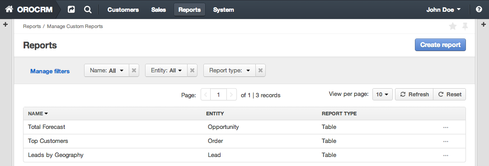Click the '3 records' count text
The height and width of the screenshot is (166, 489).
pos(268,95)
